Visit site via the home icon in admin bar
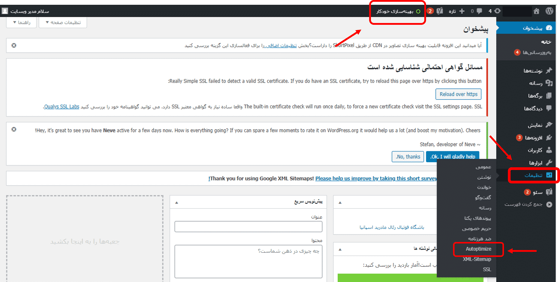The height and width of the screenshot is (282, 560). click(537, 11)
